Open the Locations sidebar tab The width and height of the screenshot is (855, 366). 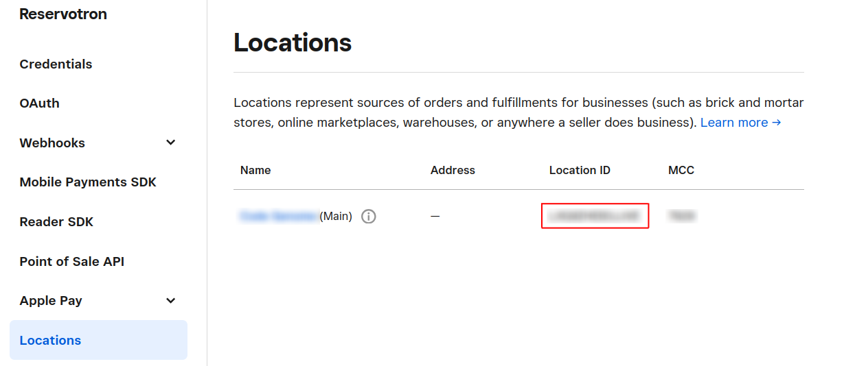50,340
